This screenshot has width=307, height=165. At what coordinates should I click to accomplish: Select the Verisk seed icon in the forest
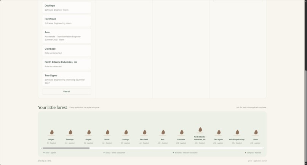click(107, 132)
